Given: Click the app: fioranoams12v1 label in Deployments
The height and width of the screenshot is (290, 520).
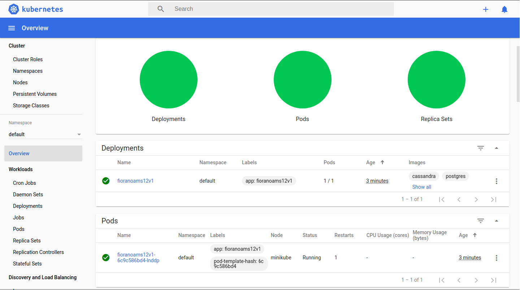Looking at the screenshot, I should (269, 181).
